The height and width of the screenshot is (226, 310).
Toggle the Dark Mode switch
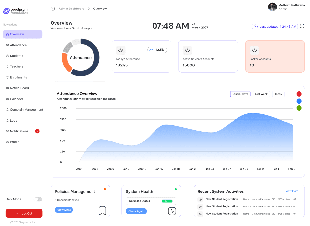(x=38, y=199)
